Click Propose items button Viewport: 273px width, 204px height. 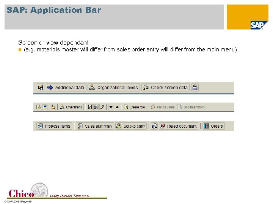pos(54,126)
